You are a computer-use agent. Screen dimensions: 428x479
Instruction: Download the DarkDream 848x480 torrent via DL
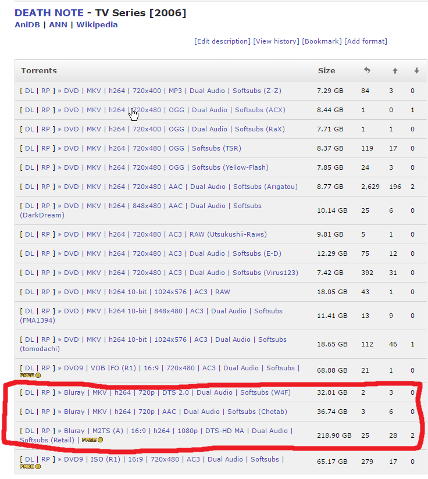[29, 206]
